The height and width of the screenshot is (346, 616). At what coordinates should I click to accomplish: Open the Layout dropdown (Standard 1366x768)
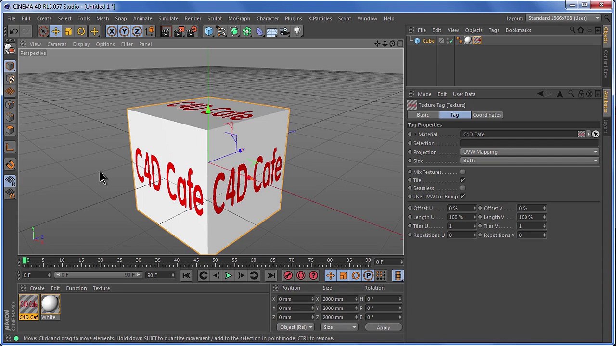coord(564,18)
